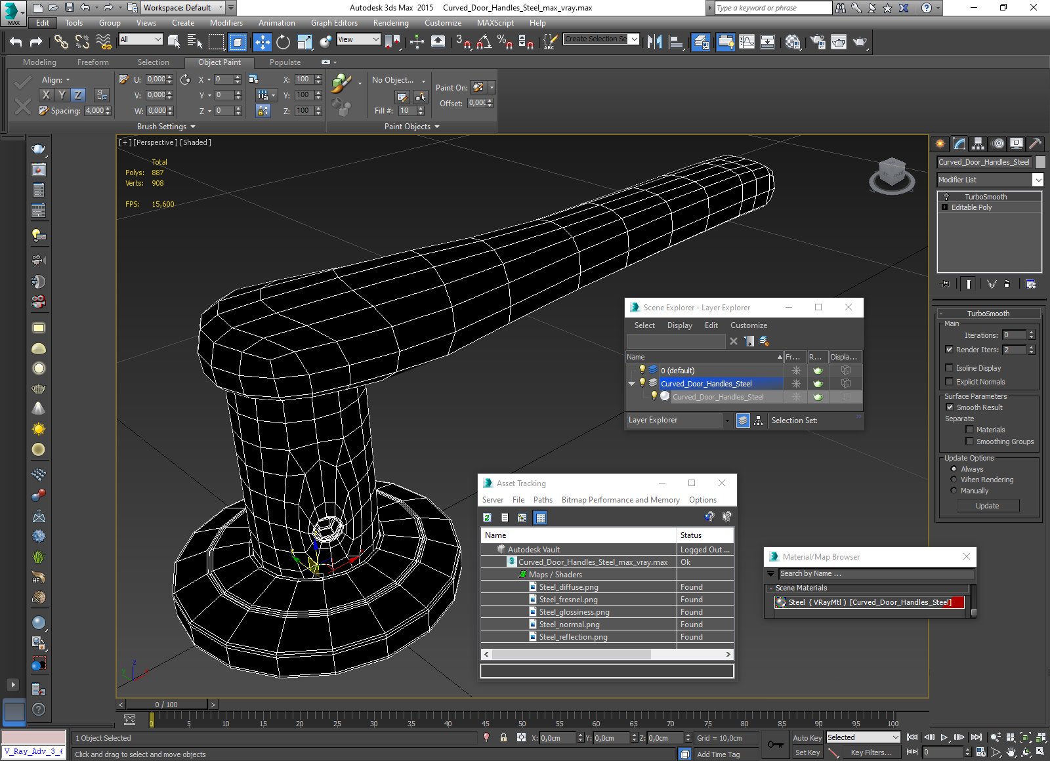
Task: Click the time slider 0 / 100 handle
Action: [166, 705]
